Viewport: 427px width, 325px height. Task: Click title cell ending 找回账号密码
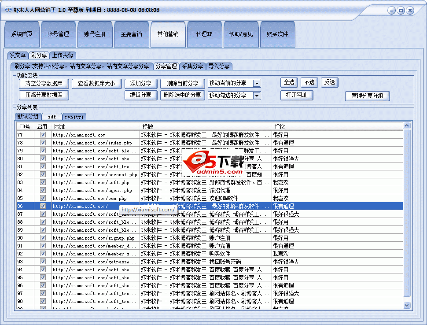coord(206,262)
